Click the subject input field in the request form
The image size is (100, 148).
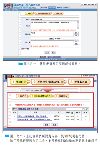point(55,20)
